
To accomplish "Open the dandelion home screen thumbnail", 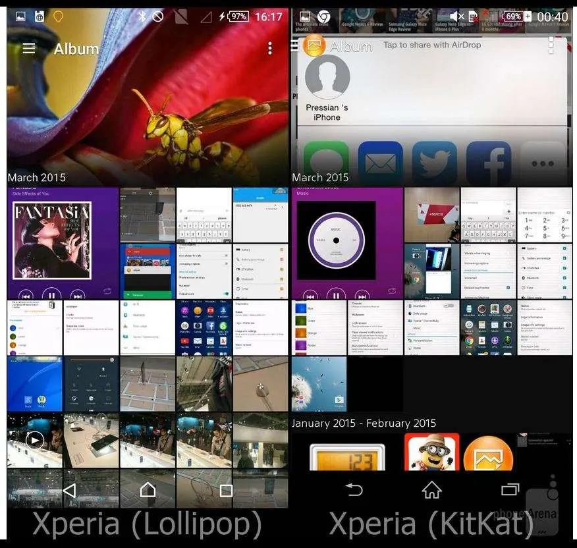I will pos(319,384).
